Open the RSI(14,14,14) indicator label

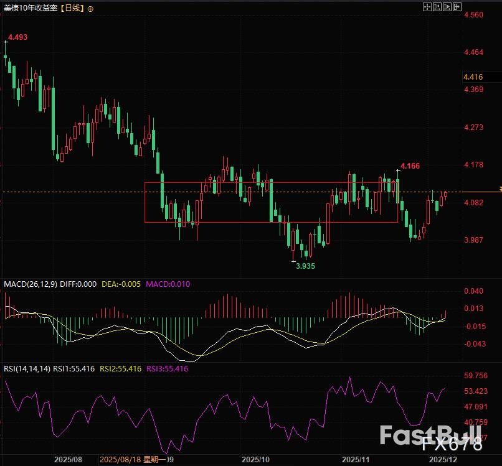(x=26, y=369)
